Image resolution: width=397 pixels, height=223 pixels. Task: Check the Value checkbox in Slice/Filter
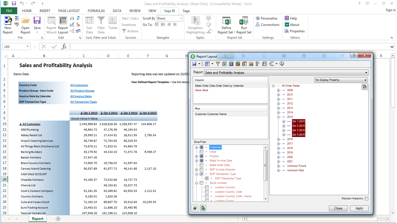coord(202,152)
